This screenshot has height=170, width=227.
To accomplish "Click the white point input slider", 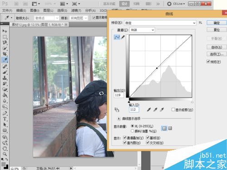I will pyautogui.click(x=192, y=102).
